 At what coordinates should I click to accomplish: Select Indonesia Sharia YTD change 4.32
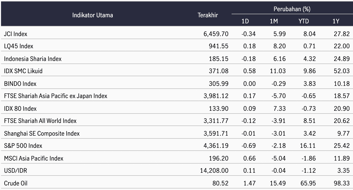(309, 59)
